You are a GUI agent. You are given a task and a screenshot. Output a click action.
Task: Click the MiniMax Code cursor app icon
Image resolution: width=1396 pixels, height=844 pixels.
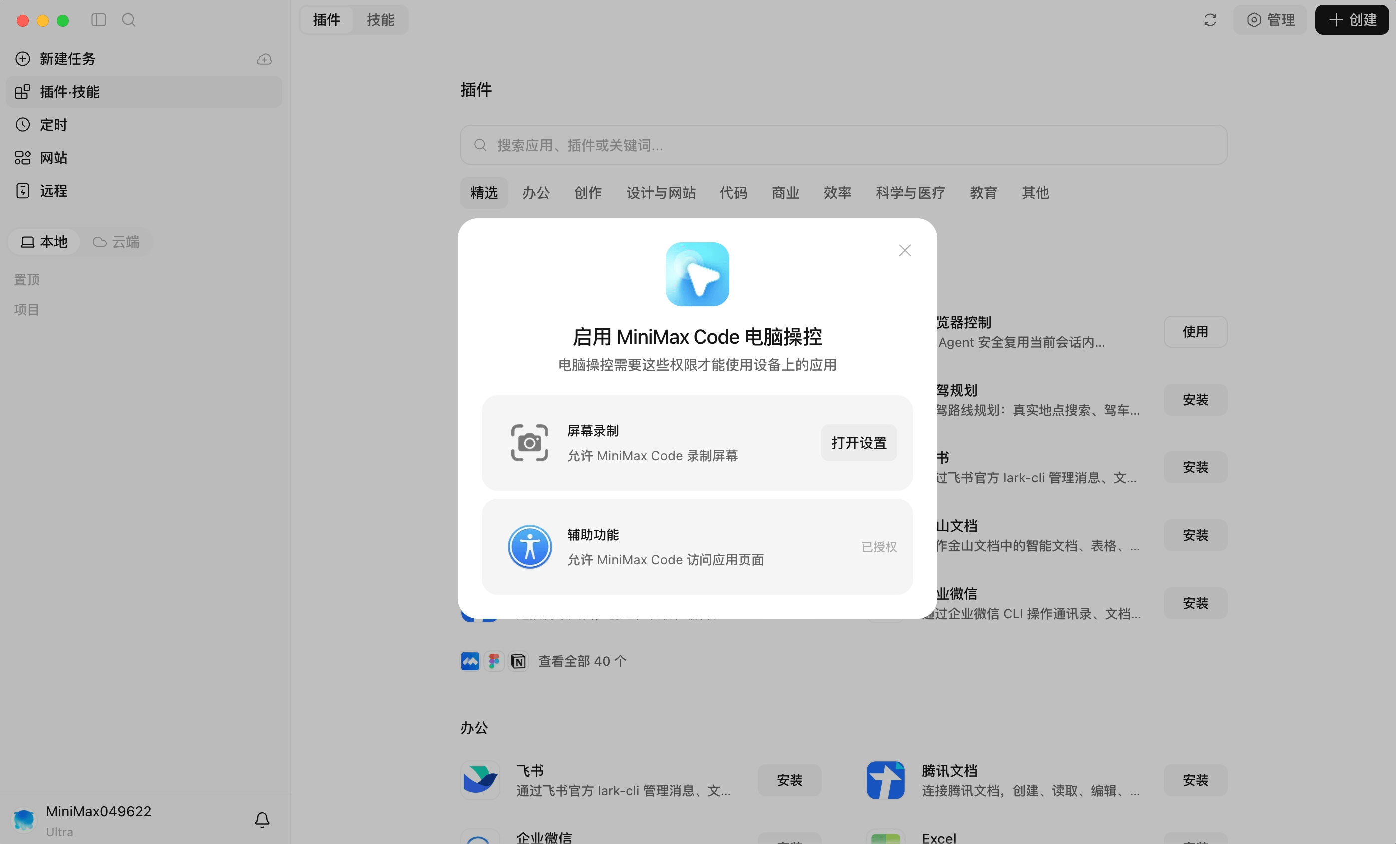[x=697, y=274]
